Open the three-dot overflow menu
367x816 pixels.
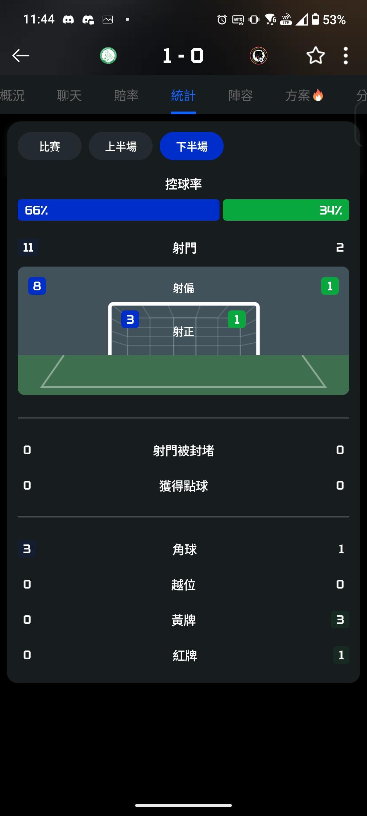pyautogui.click(x=346, y=56)
